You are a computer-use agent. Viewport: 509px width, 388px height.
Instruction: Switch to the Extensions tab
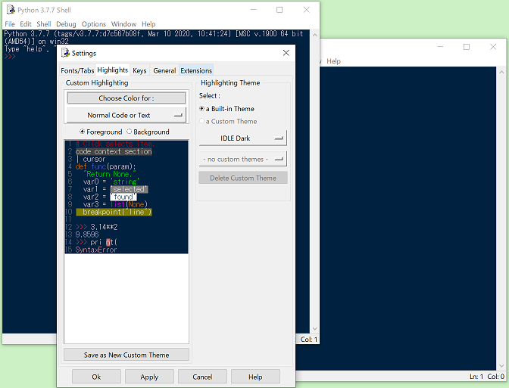point(196,70)
